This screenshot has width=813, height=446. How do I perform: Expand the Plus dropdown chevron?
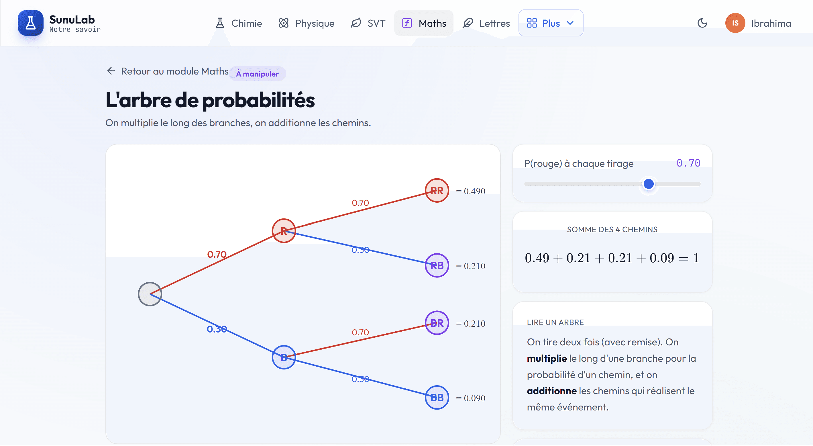[x=570, y=23]
